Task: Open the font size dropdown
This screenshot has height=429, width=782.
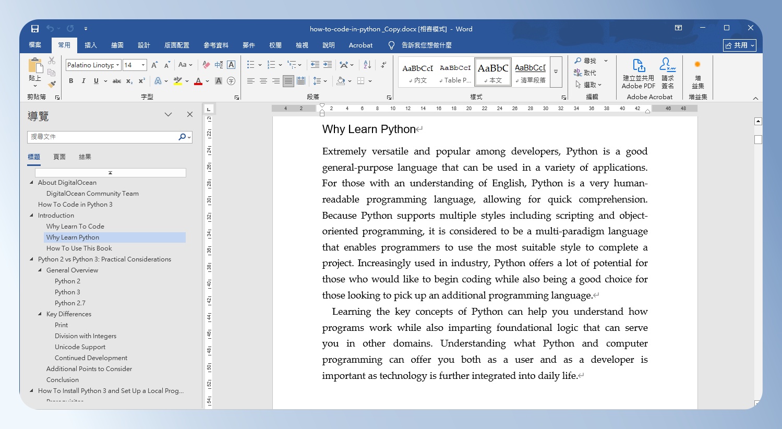Action: coord(143,65)
